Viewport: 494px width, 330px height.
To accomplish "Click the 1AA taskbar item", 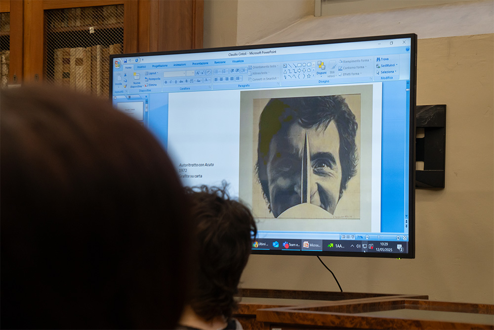I will click(x=336, y=246).
